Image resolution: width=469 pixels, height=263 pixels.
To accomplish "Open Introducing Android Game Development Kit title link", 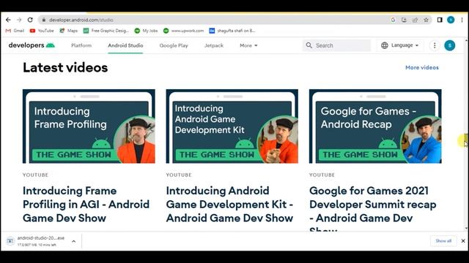I will [x=229, y=205].
